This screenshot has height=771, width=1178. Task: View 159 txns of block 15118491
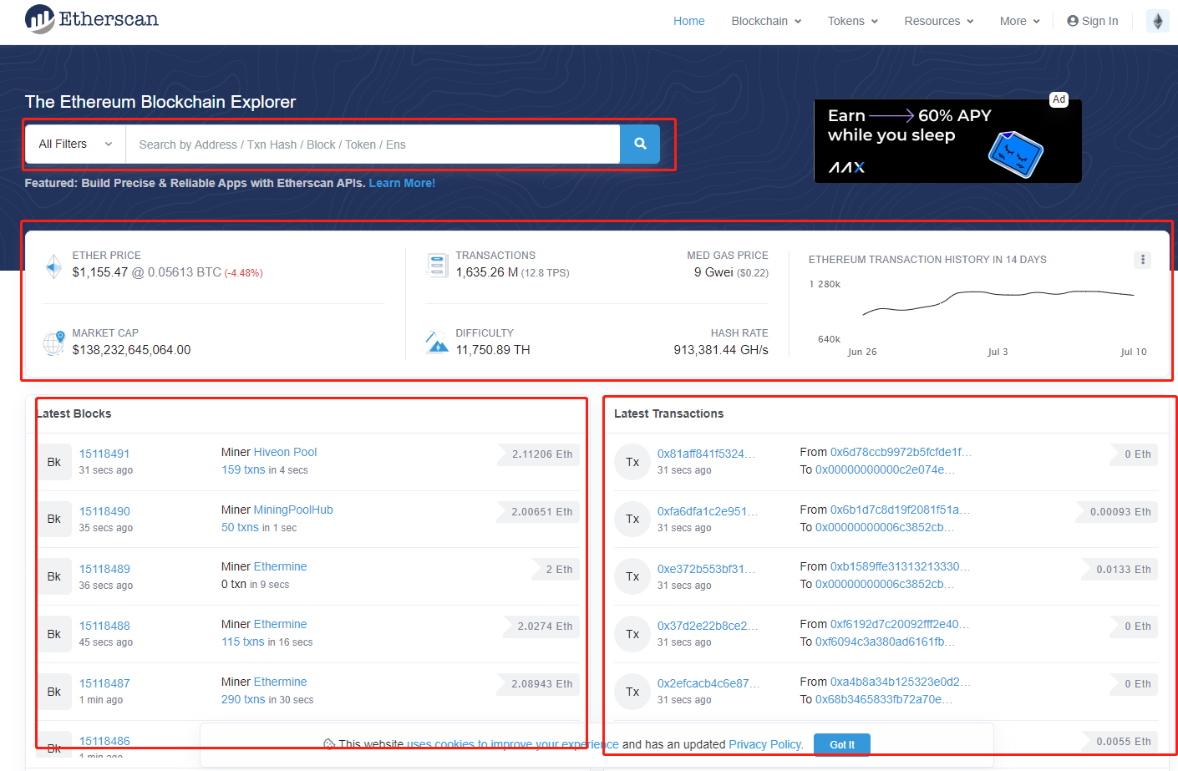click(x=243, y=469)
